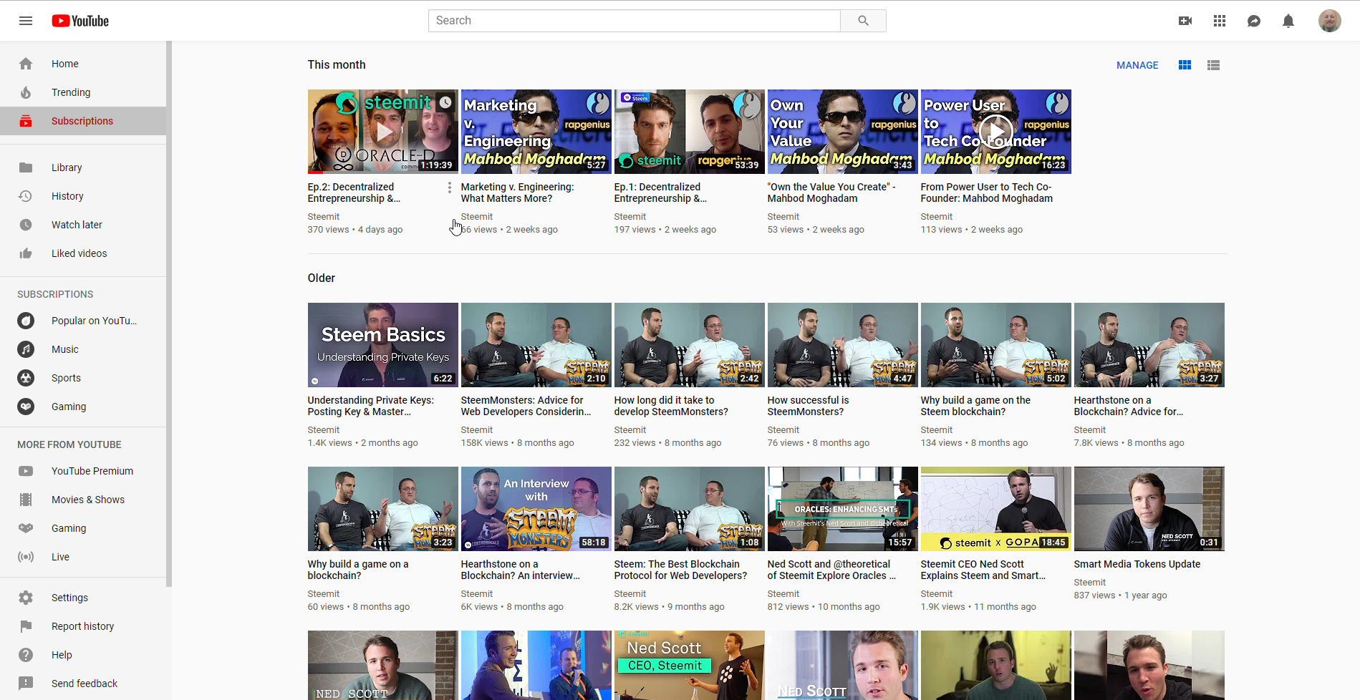Click the Help question mark icon
Screen dimensions: 1360x700
click(x=26, y=655)
